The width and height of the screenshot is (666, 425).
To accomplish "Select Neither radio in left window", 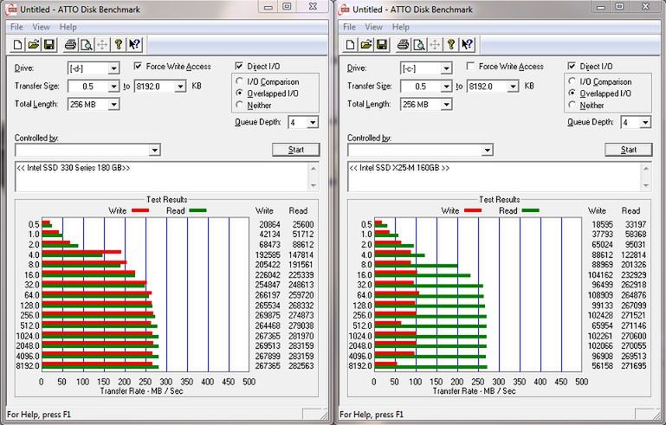I will (x=240, y=105).
